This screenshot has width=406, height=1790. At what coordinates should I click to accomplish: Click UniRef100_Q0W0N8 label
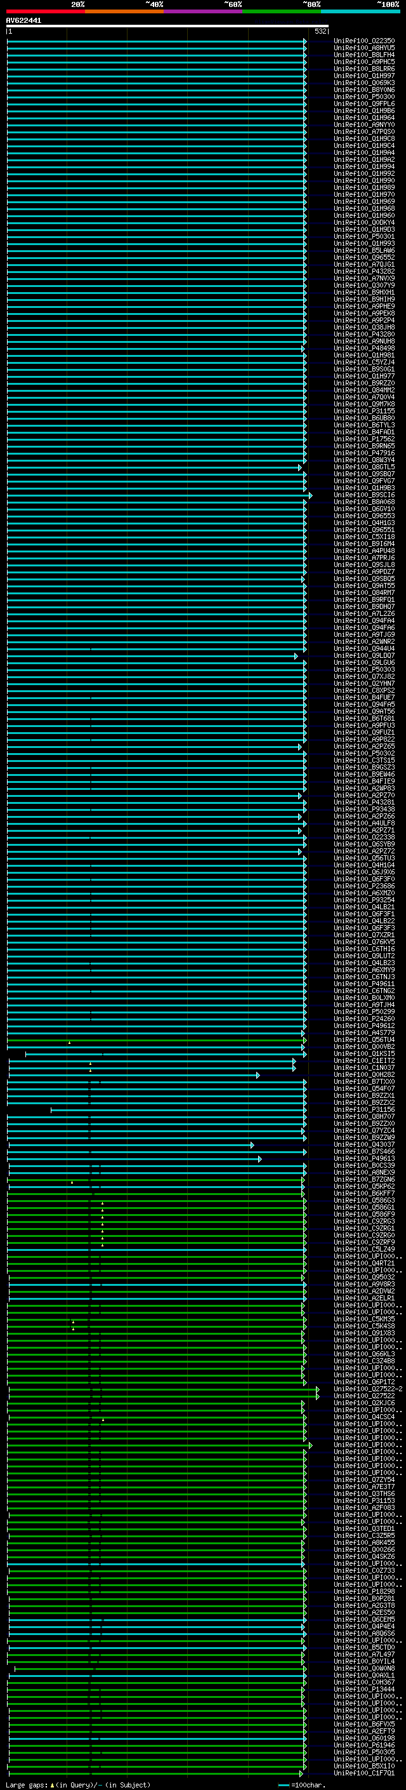[x=364, y=1668]
